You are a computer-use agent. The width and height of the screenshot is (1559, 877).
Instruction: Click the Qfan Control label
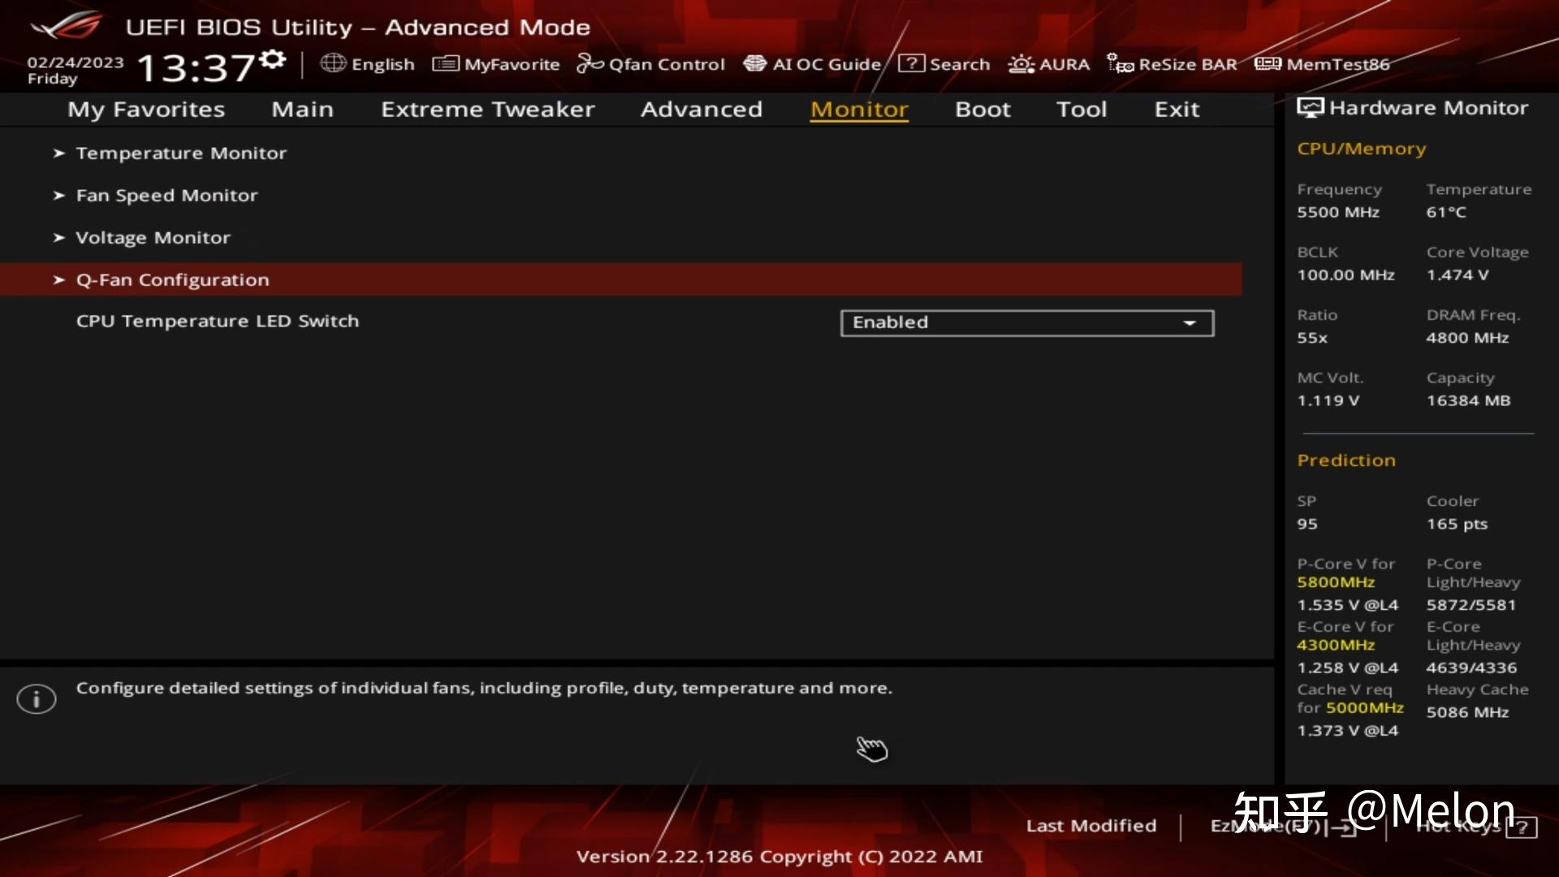coord(667,64)
